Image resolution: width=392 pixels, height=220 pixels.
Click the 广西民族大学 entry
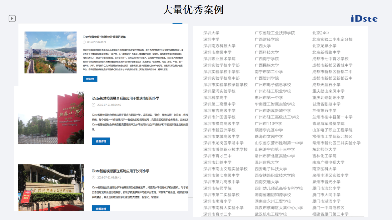(x=267, y=65)
